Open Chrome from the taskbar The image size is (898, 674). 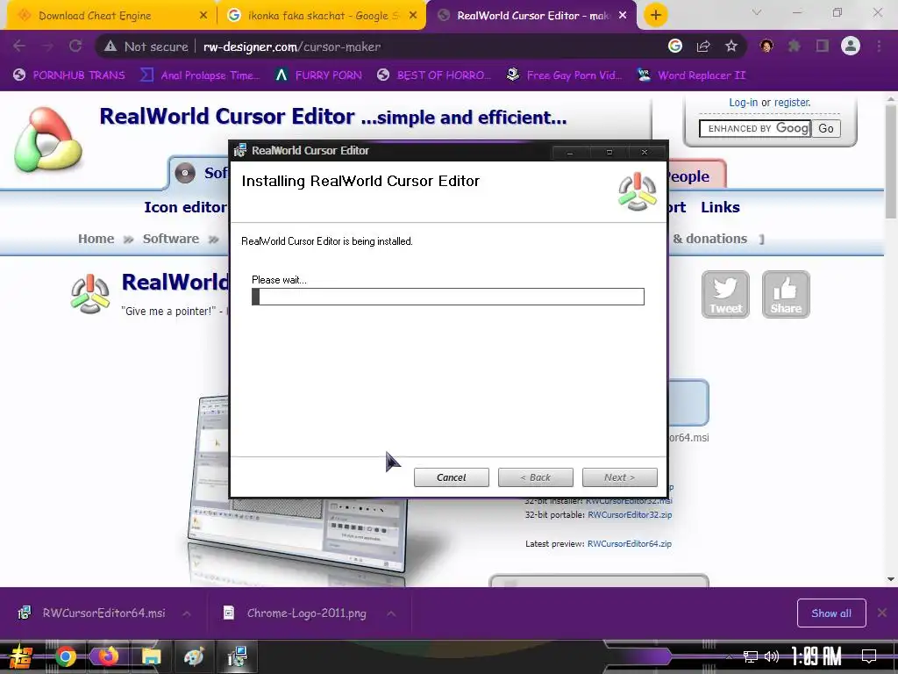coord(65,656)
